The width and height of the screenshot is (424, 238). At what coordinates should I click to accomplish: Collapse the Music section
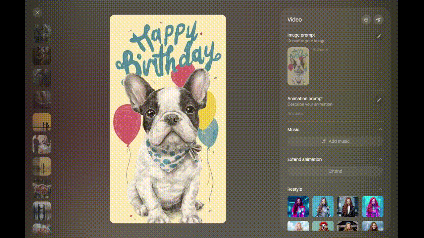coord(380,130)
